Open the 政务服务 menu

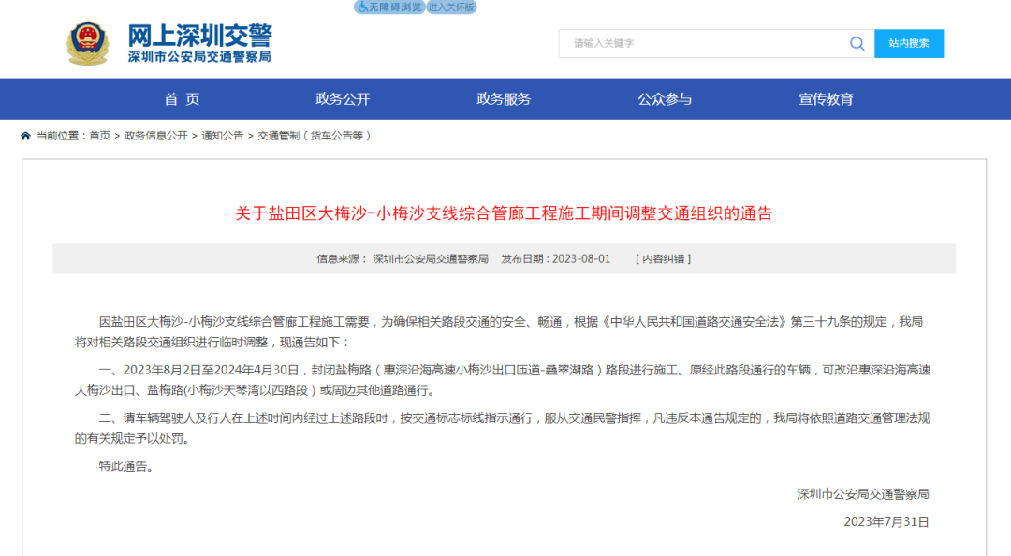point(503,98)
